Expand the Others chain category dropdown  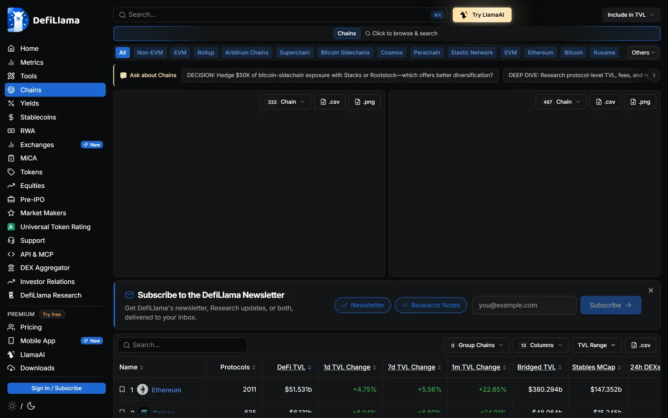[x=643, y=53]
